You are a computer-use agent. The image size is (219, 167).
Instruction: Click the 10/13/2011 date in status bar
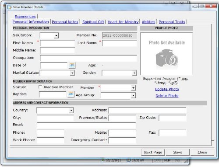113,160
